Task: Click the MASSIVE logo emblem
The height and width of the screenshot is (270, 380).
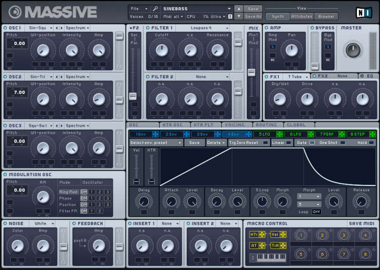Action: [x=15, y=12]
